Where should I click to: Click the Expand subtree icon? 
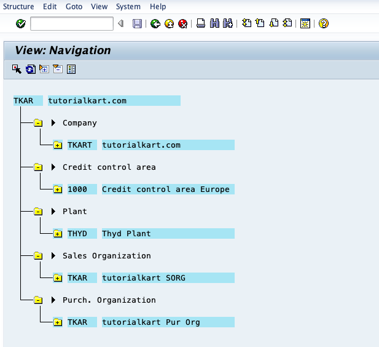click(x=44, y=69)
